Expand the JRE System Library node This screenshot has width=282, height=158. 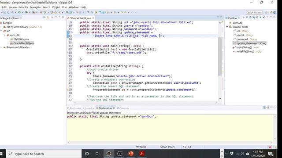pos(1,27)
